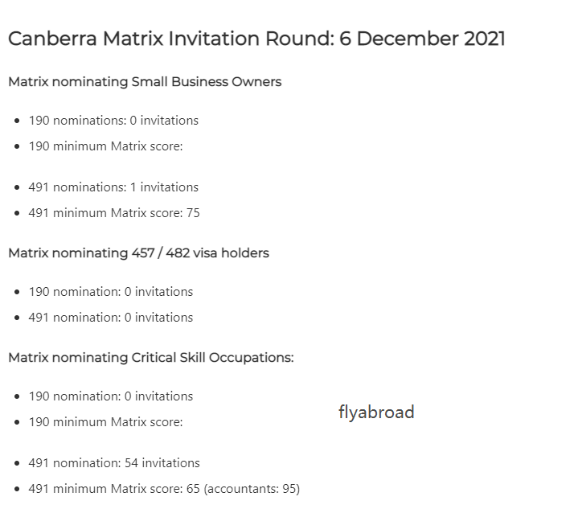Click the (accountants: 95) note
The height and width of the screenshot is (509, 574).
tap(252, 489)
